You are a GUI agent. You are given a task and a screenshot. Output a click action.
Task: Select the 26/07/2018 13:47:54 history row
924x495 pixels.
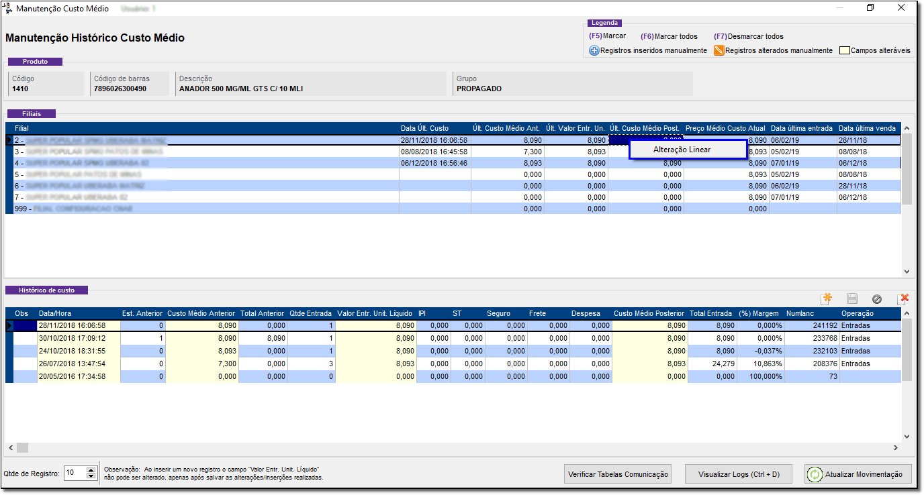point(72,364)
